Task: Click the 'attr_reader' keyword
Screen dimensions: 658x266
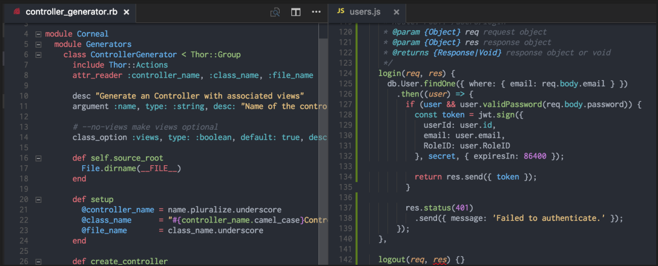Action: click(x=97, y=75)
